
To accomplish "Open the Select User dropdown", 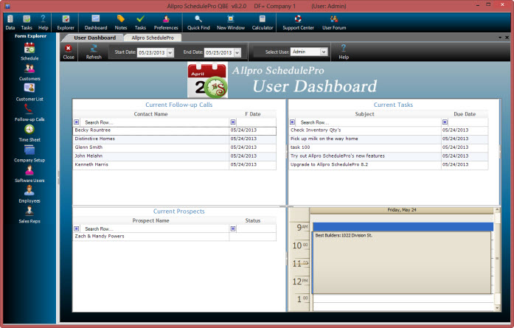I will [324, 52].
